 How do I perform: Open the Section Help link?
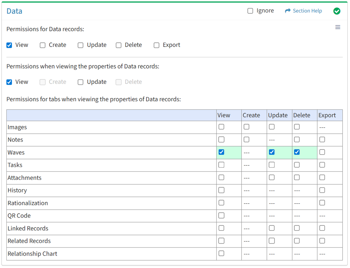tap(307, 11)
